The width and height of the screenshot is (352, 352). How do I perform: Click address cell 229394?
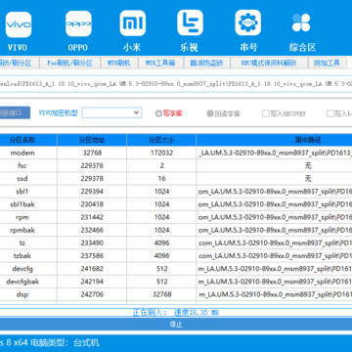click(x=92, y=192)
